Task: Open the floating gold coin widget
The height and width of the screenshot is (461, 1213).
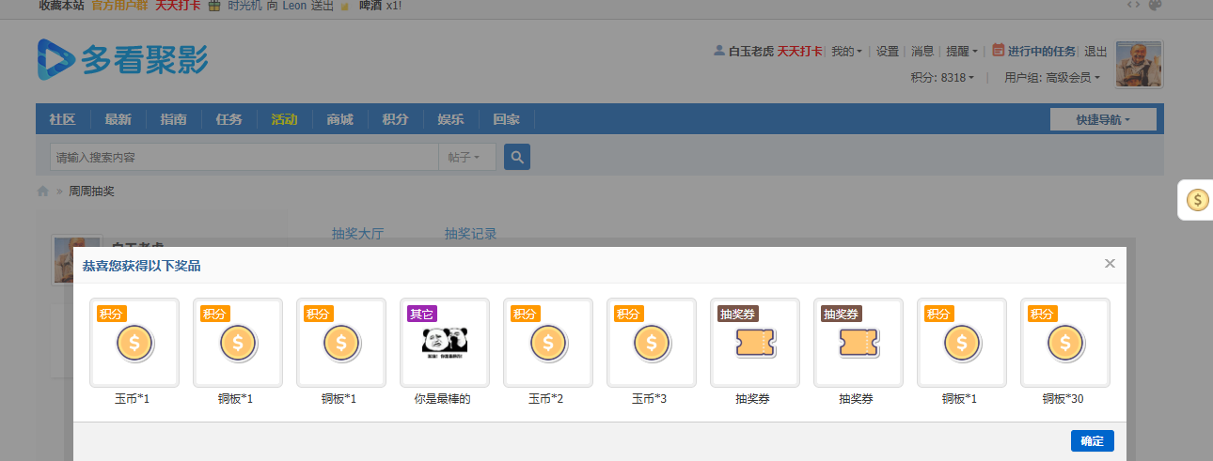Action: point(1197,199)
